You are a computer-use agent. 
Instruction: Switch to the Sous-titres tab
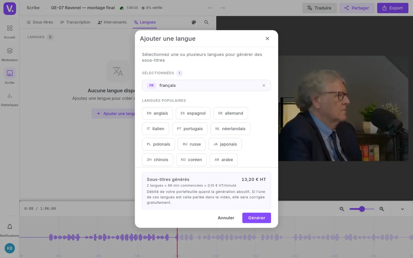tap(40, 22)
